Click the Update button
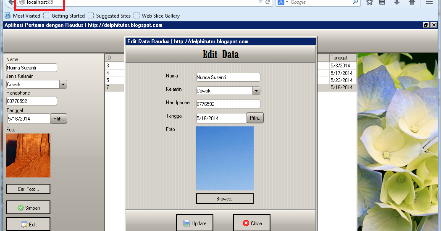The height and width of the screenshot is (231, 441). point(194,223)
